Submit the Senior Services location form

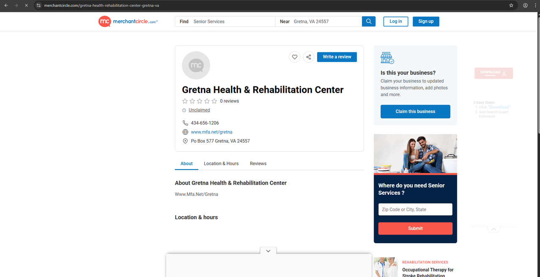point(415,229)
